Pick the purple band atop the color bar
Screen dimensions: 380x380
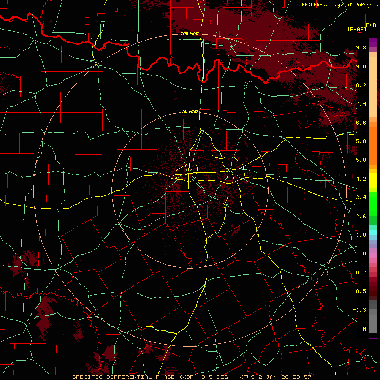(x=373, y=42)
